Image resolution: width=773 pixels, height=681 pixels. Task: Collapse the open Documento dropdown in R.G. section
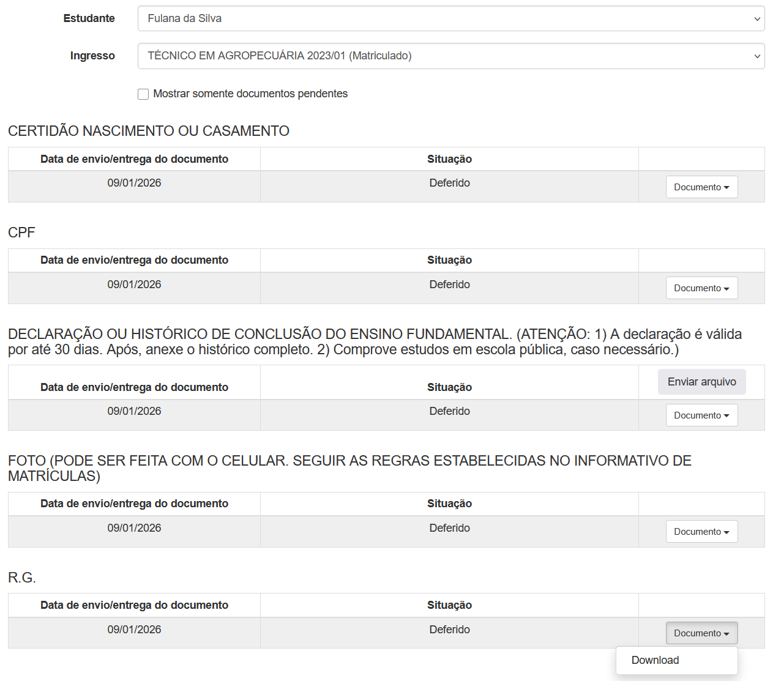(x=701, y=633)
